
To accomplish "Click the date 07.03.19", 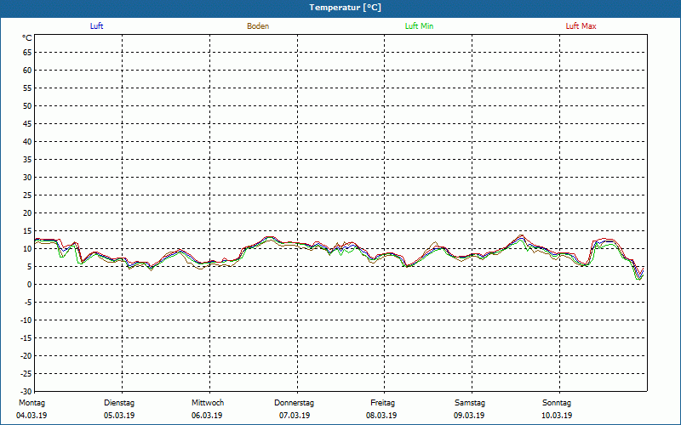I will [x=295, y=416].
